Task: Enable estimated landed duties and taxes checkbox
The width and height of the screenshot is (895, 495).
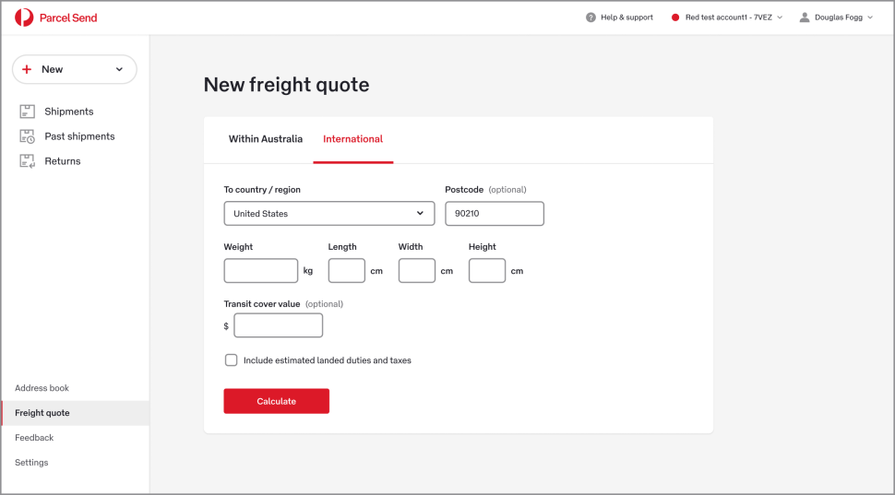Action: (231, 360)
